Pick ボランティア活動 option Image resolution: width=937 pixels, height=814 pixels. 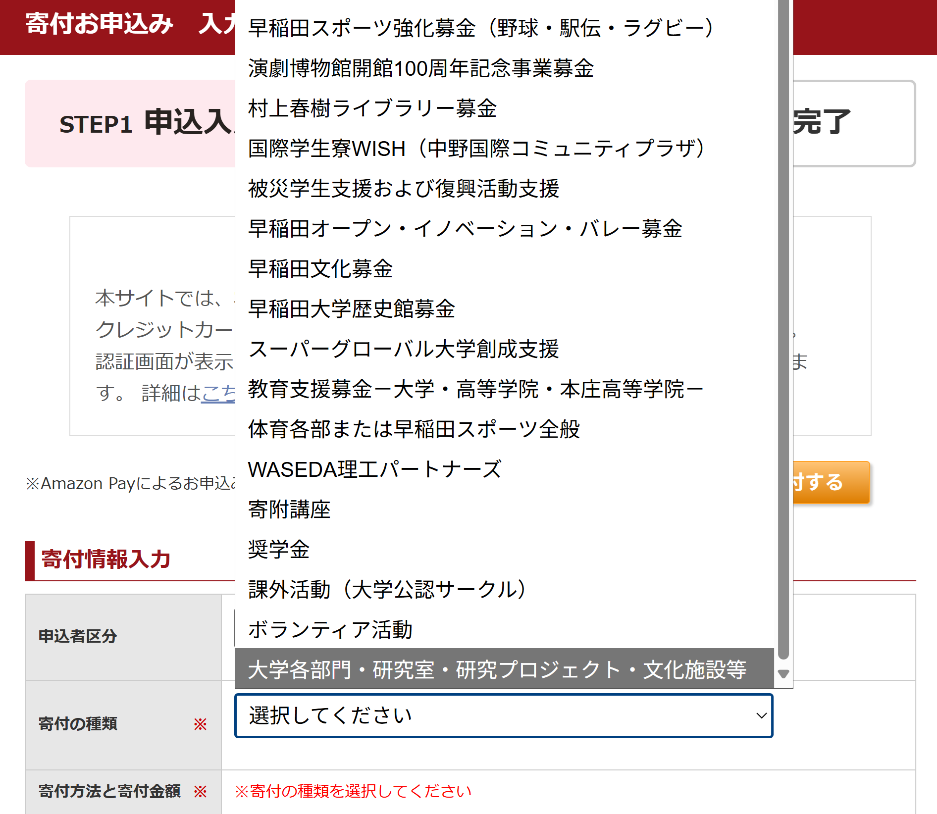[504, 629]
